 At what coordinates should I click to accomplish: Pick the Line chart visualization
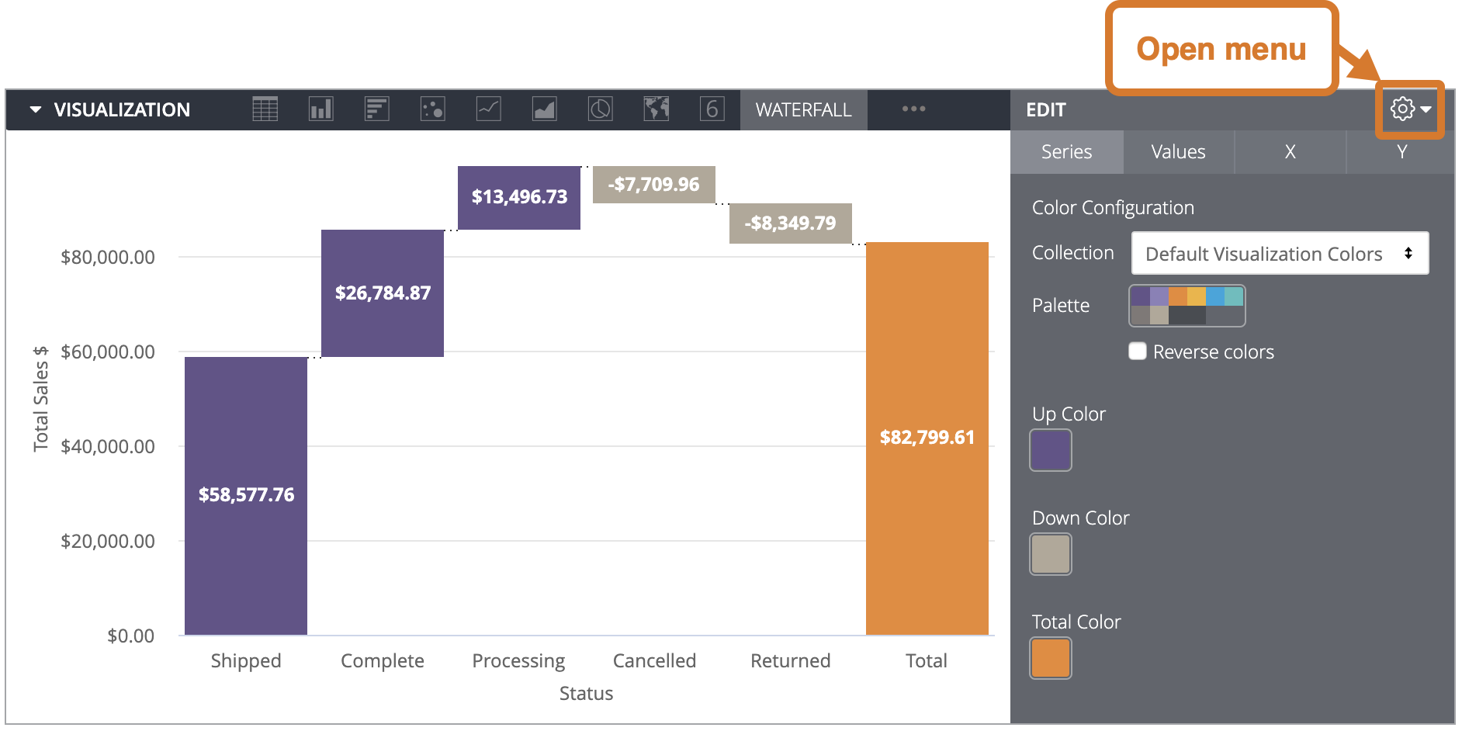(488, 109)
